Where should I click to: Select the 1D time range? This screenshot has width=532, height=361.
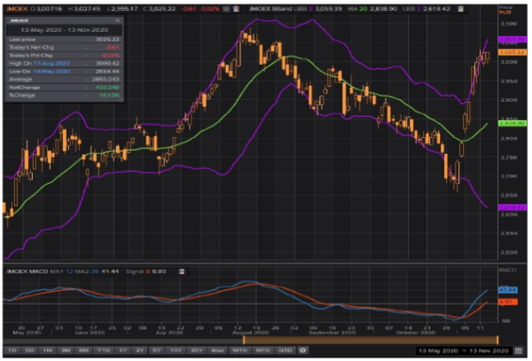[12, 351]
